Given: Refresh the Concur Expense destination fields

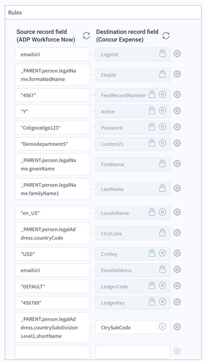Looking at the screenshot, I should (166, 36).
